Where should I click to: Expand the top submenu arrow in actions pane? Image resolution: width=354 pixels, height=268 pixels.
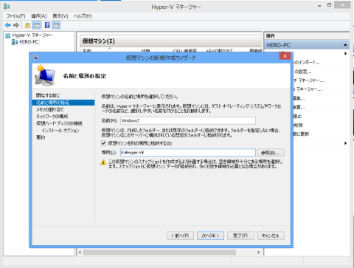(345, 53)
